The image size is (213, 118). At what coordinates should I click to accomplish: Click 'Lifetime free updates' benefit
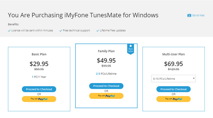pos(113,30)
